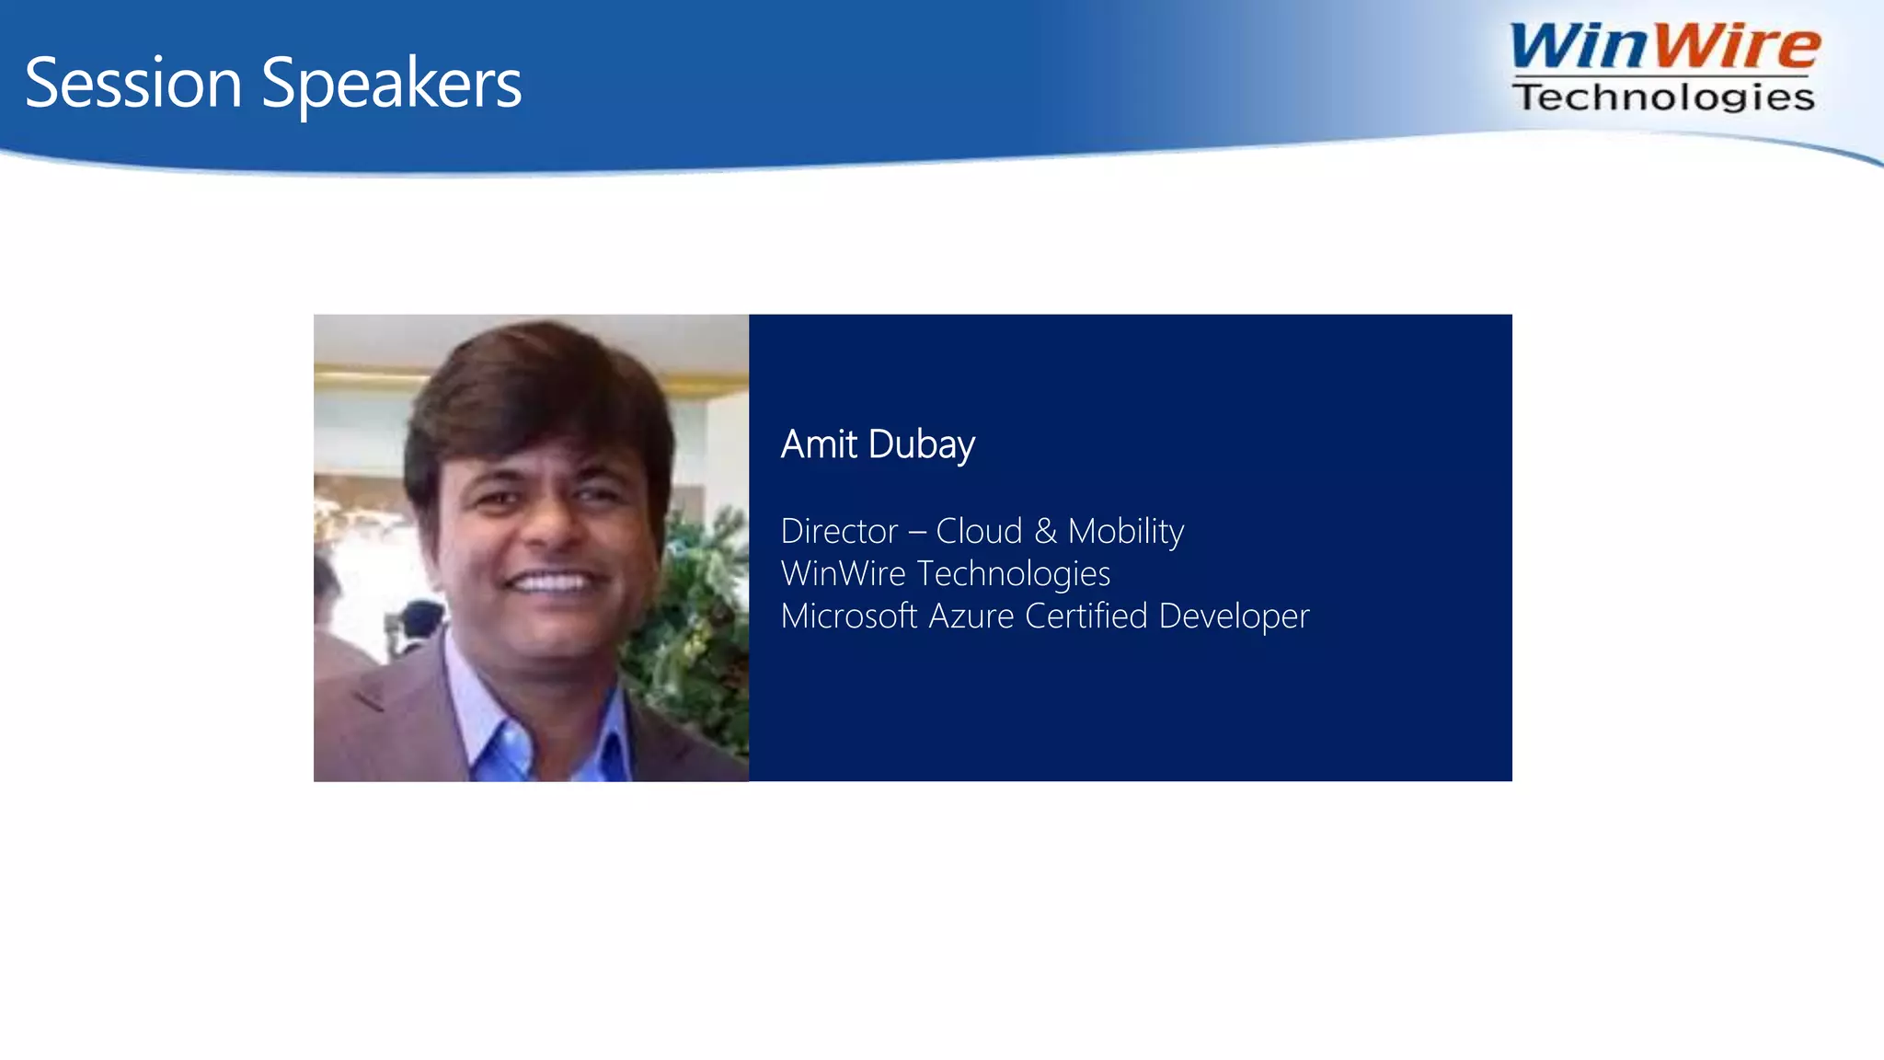The width and height of the screenshot is (1884, 1060).
Task: Select 'Microsoft Azure Certified Developer' line
Action: tap(1045, 616)
